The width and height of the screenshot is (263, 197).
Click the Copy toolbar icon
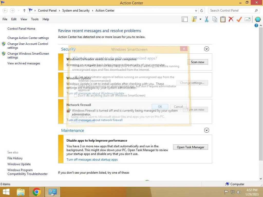click(x=215, y=19)
